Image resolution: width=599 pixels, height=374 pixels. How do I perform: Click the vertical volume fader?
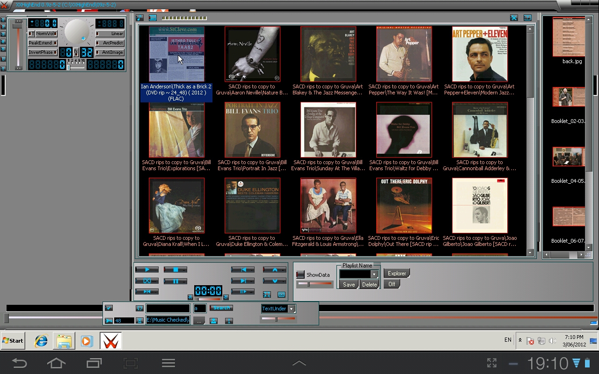click(18, 44)
